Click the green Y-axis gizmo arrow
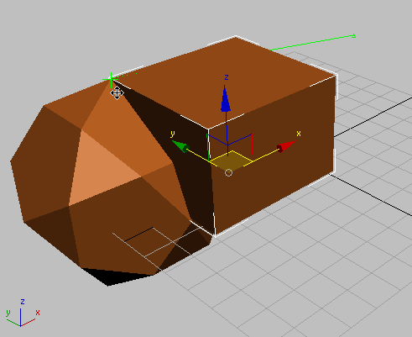The height and width of the screenshot is (337, 412). [180, 146]
